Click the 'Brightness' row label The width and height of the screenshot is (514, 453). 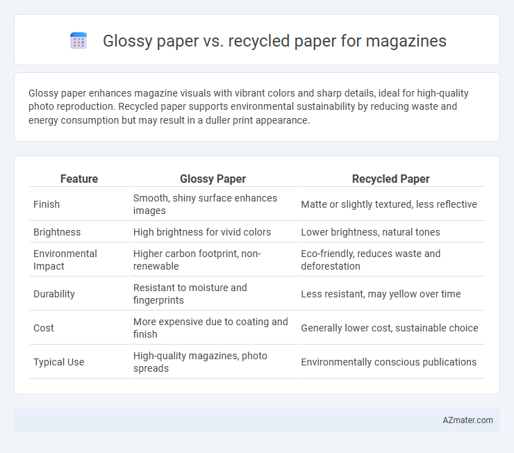coord(57,232)
